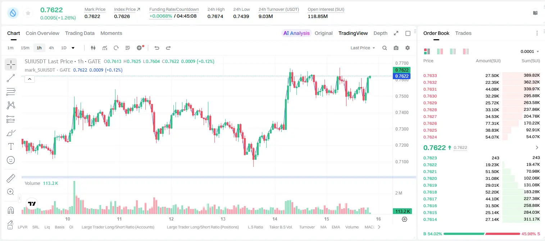Click the buy/sell ratio bar
The width and height of the screenshot is (545, 241).
click(482, 234)
